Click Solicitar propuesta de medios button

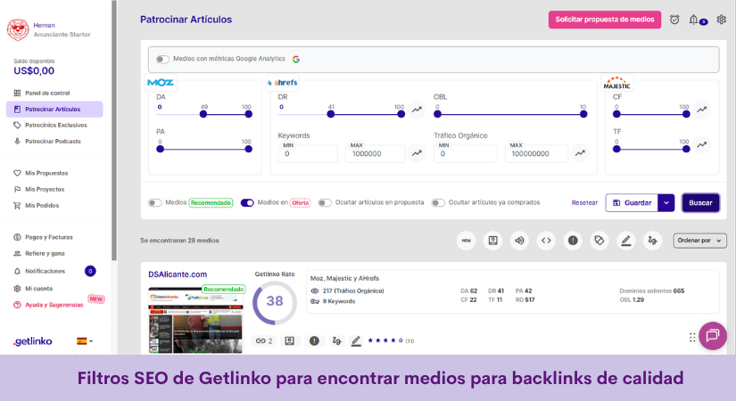605,20
